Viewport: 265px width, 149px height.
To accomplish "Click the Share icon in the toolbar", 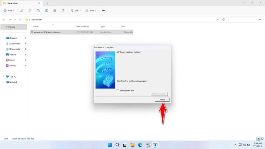I will point(55,10).
